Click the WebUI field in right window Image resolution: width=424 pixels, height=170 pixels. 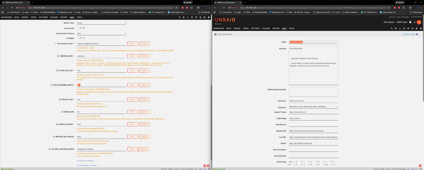313,143
